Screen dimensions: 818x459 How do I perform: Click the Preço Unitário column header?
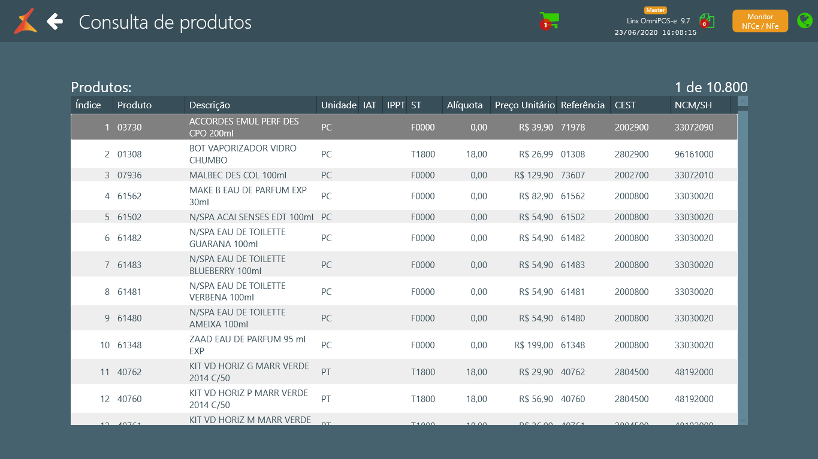pyautogui.click(x=524, y=105)
